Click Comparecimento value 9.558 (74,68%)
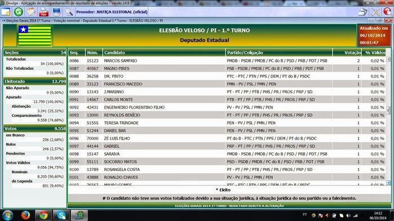 click(x=51, y=120)
